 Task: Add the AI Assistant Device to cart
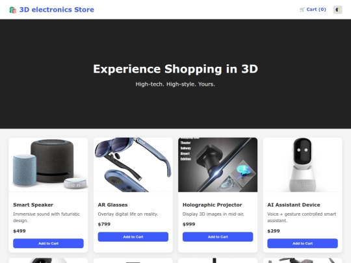tap(302, 244)
